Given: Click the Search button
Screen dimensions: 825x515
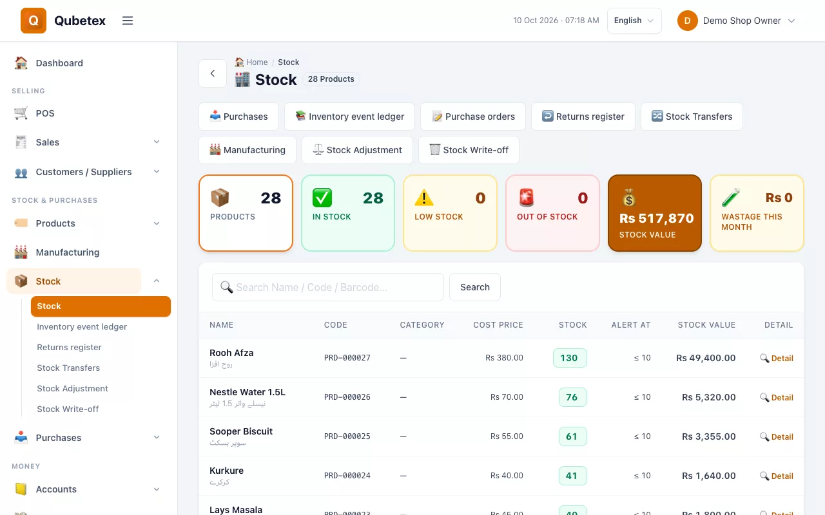Looking at the screenshot, I should tap(475, 287).
